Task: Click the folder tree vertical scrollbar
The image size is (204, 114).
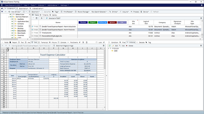Action: [x=30, y=26]
